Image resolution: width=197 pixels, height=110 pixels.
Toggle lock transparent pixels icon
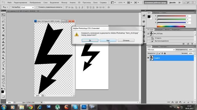click(x=157, y=53)
